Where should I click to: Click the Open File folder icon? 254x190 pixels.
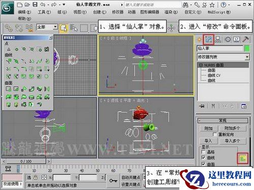pyautogui.click(x=27, y=5)
